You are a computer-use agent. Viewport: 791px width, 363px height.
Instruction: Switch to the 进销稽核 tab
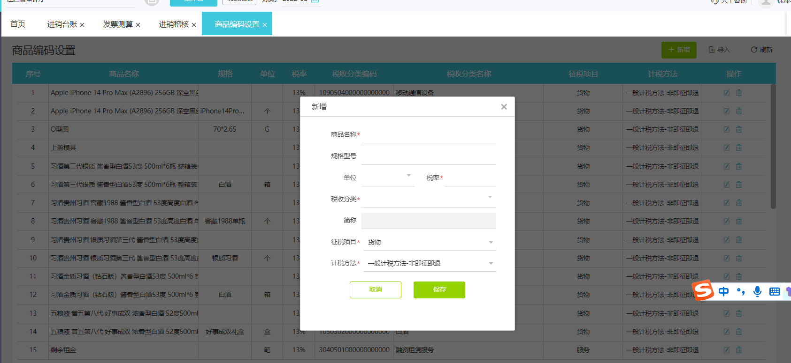tap(174, 24)
